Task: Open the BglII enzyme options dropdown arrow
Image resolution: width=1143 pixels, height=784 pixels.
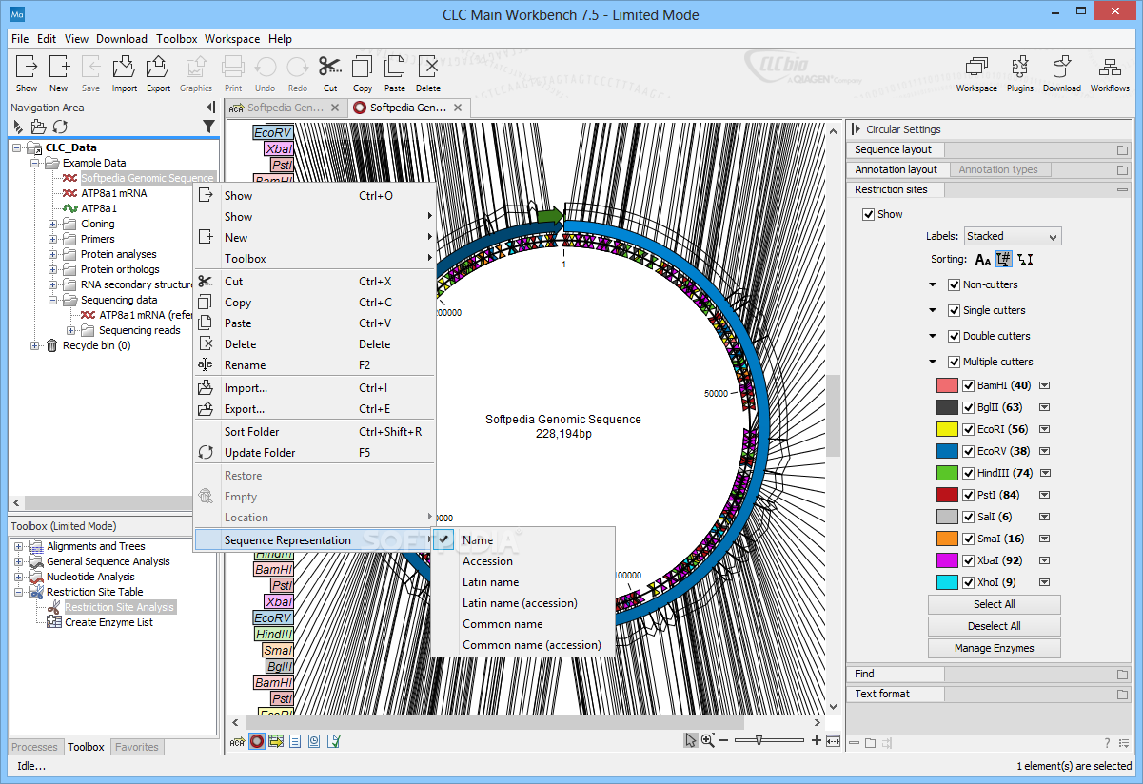Action: 1044,407
